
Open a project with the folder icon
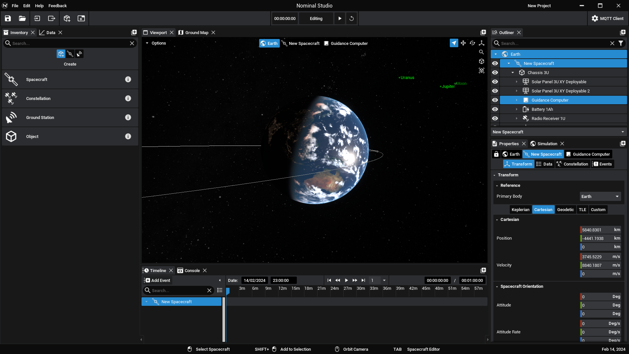click(x=22, y=19)
